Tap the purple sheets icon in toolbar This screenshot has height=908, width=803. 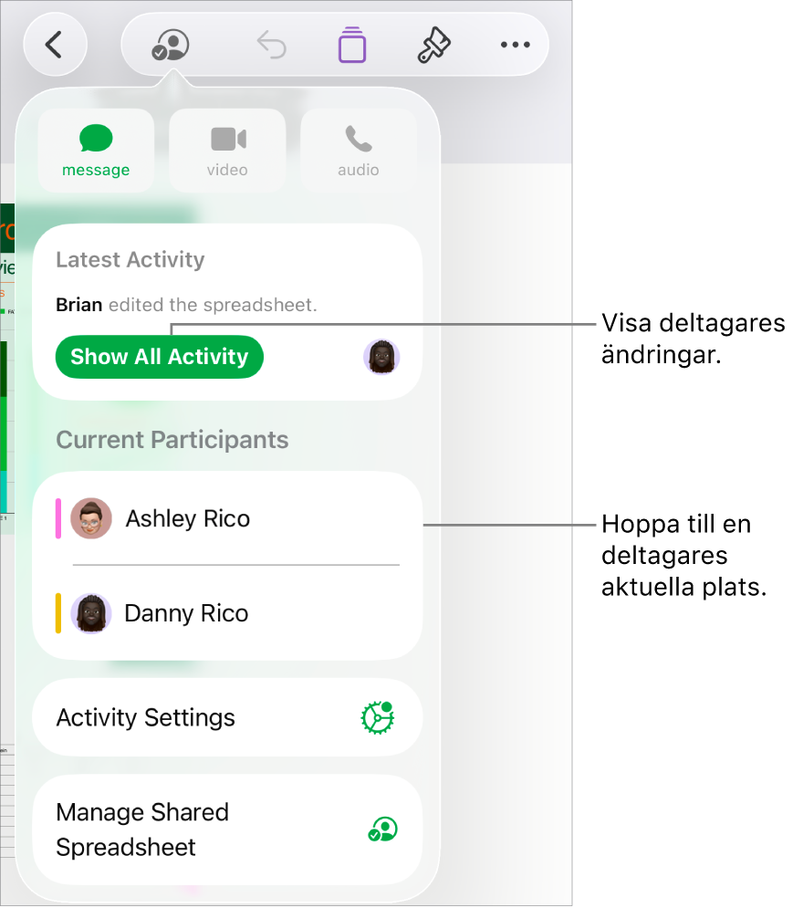352,45
